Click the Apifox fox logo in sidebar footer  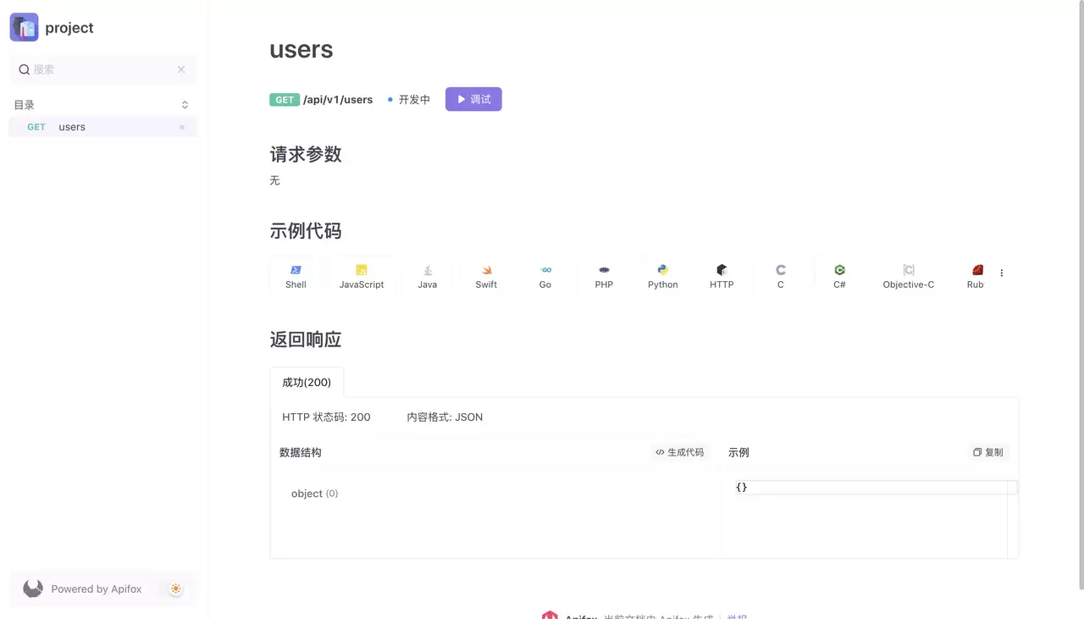(x=33, y=589)
